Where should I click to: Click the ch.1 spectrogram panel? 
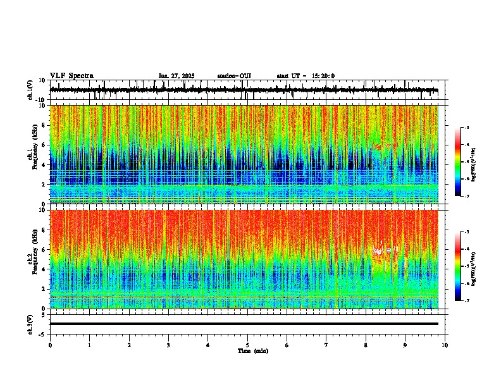[x=247, y=154]
